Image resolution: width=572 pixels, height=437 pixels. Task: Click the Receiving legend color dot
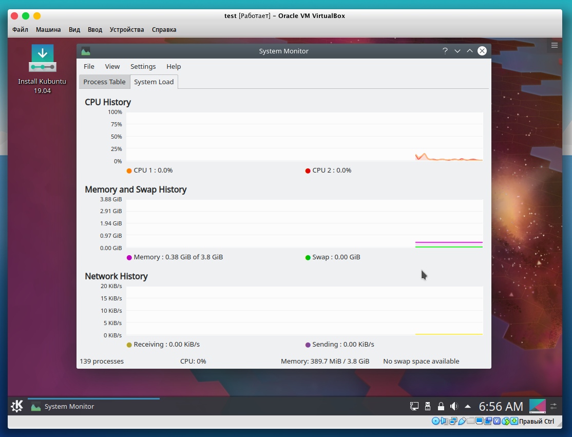click(x=129, y=345)
